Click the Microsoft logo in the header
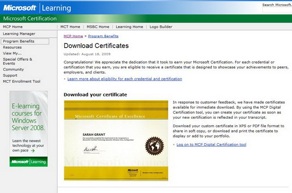The width and height of the screenshot is (292, 193). pos(20,8)
